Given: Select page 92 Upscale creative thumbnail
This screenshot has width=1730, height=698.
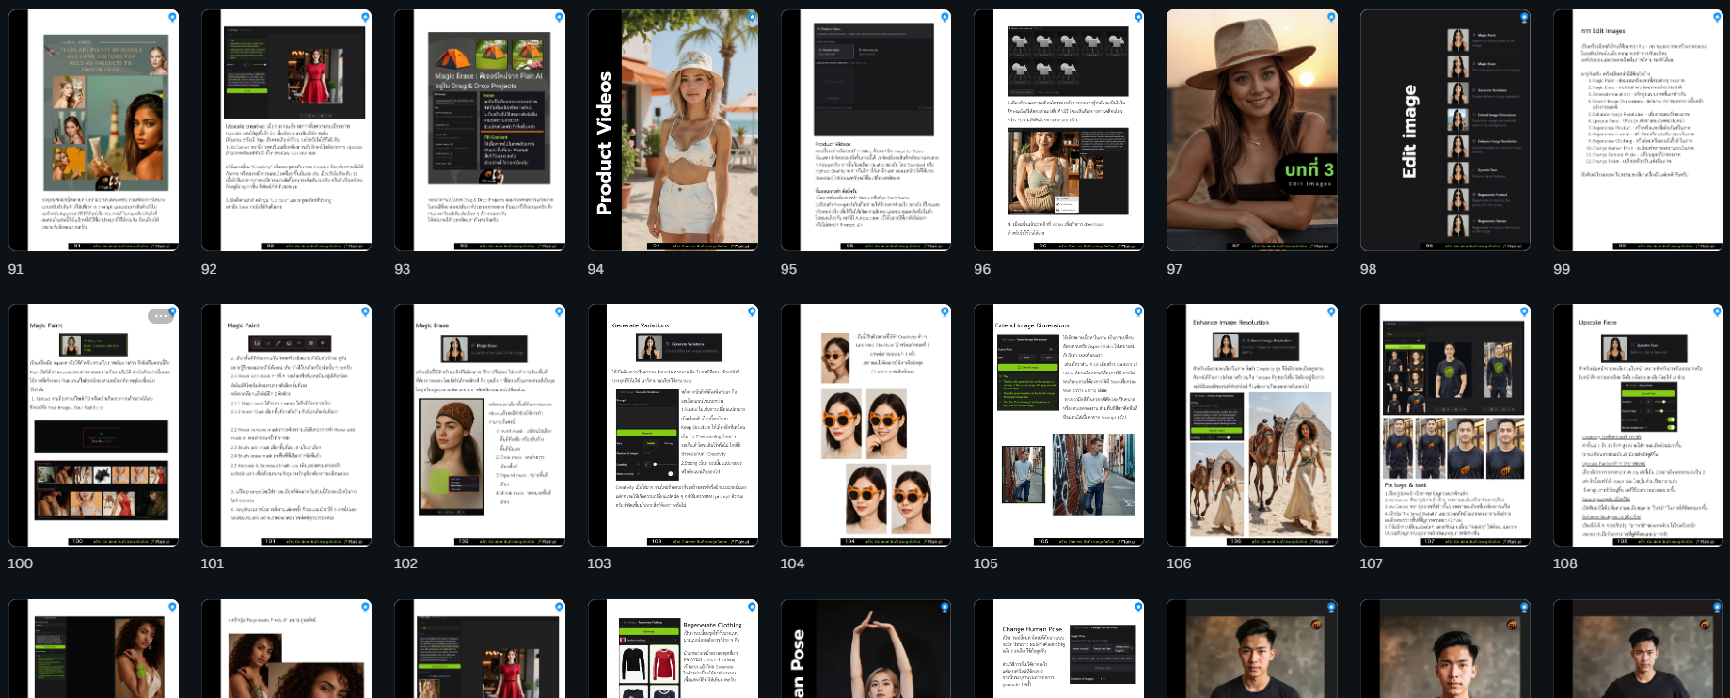Looking at the screenshot, I should (287, 131).
